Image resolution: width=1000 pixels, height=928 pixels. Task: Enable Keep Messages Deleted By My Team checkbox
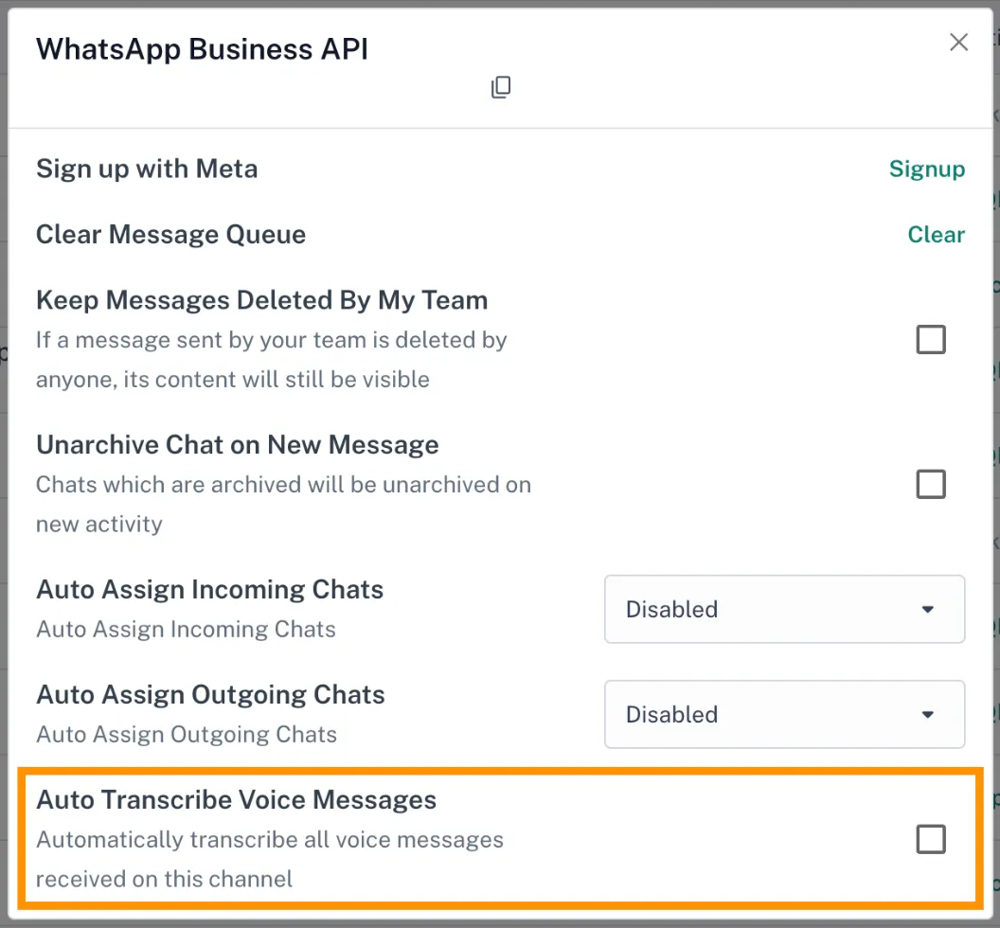click(930, 340)
